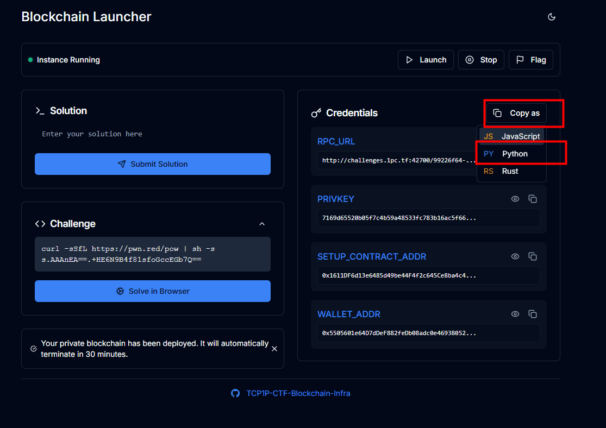Show the full WALLET_ADDR with the eye icon
The width and height of the screenshot is (606, 428).
(515, 314)
